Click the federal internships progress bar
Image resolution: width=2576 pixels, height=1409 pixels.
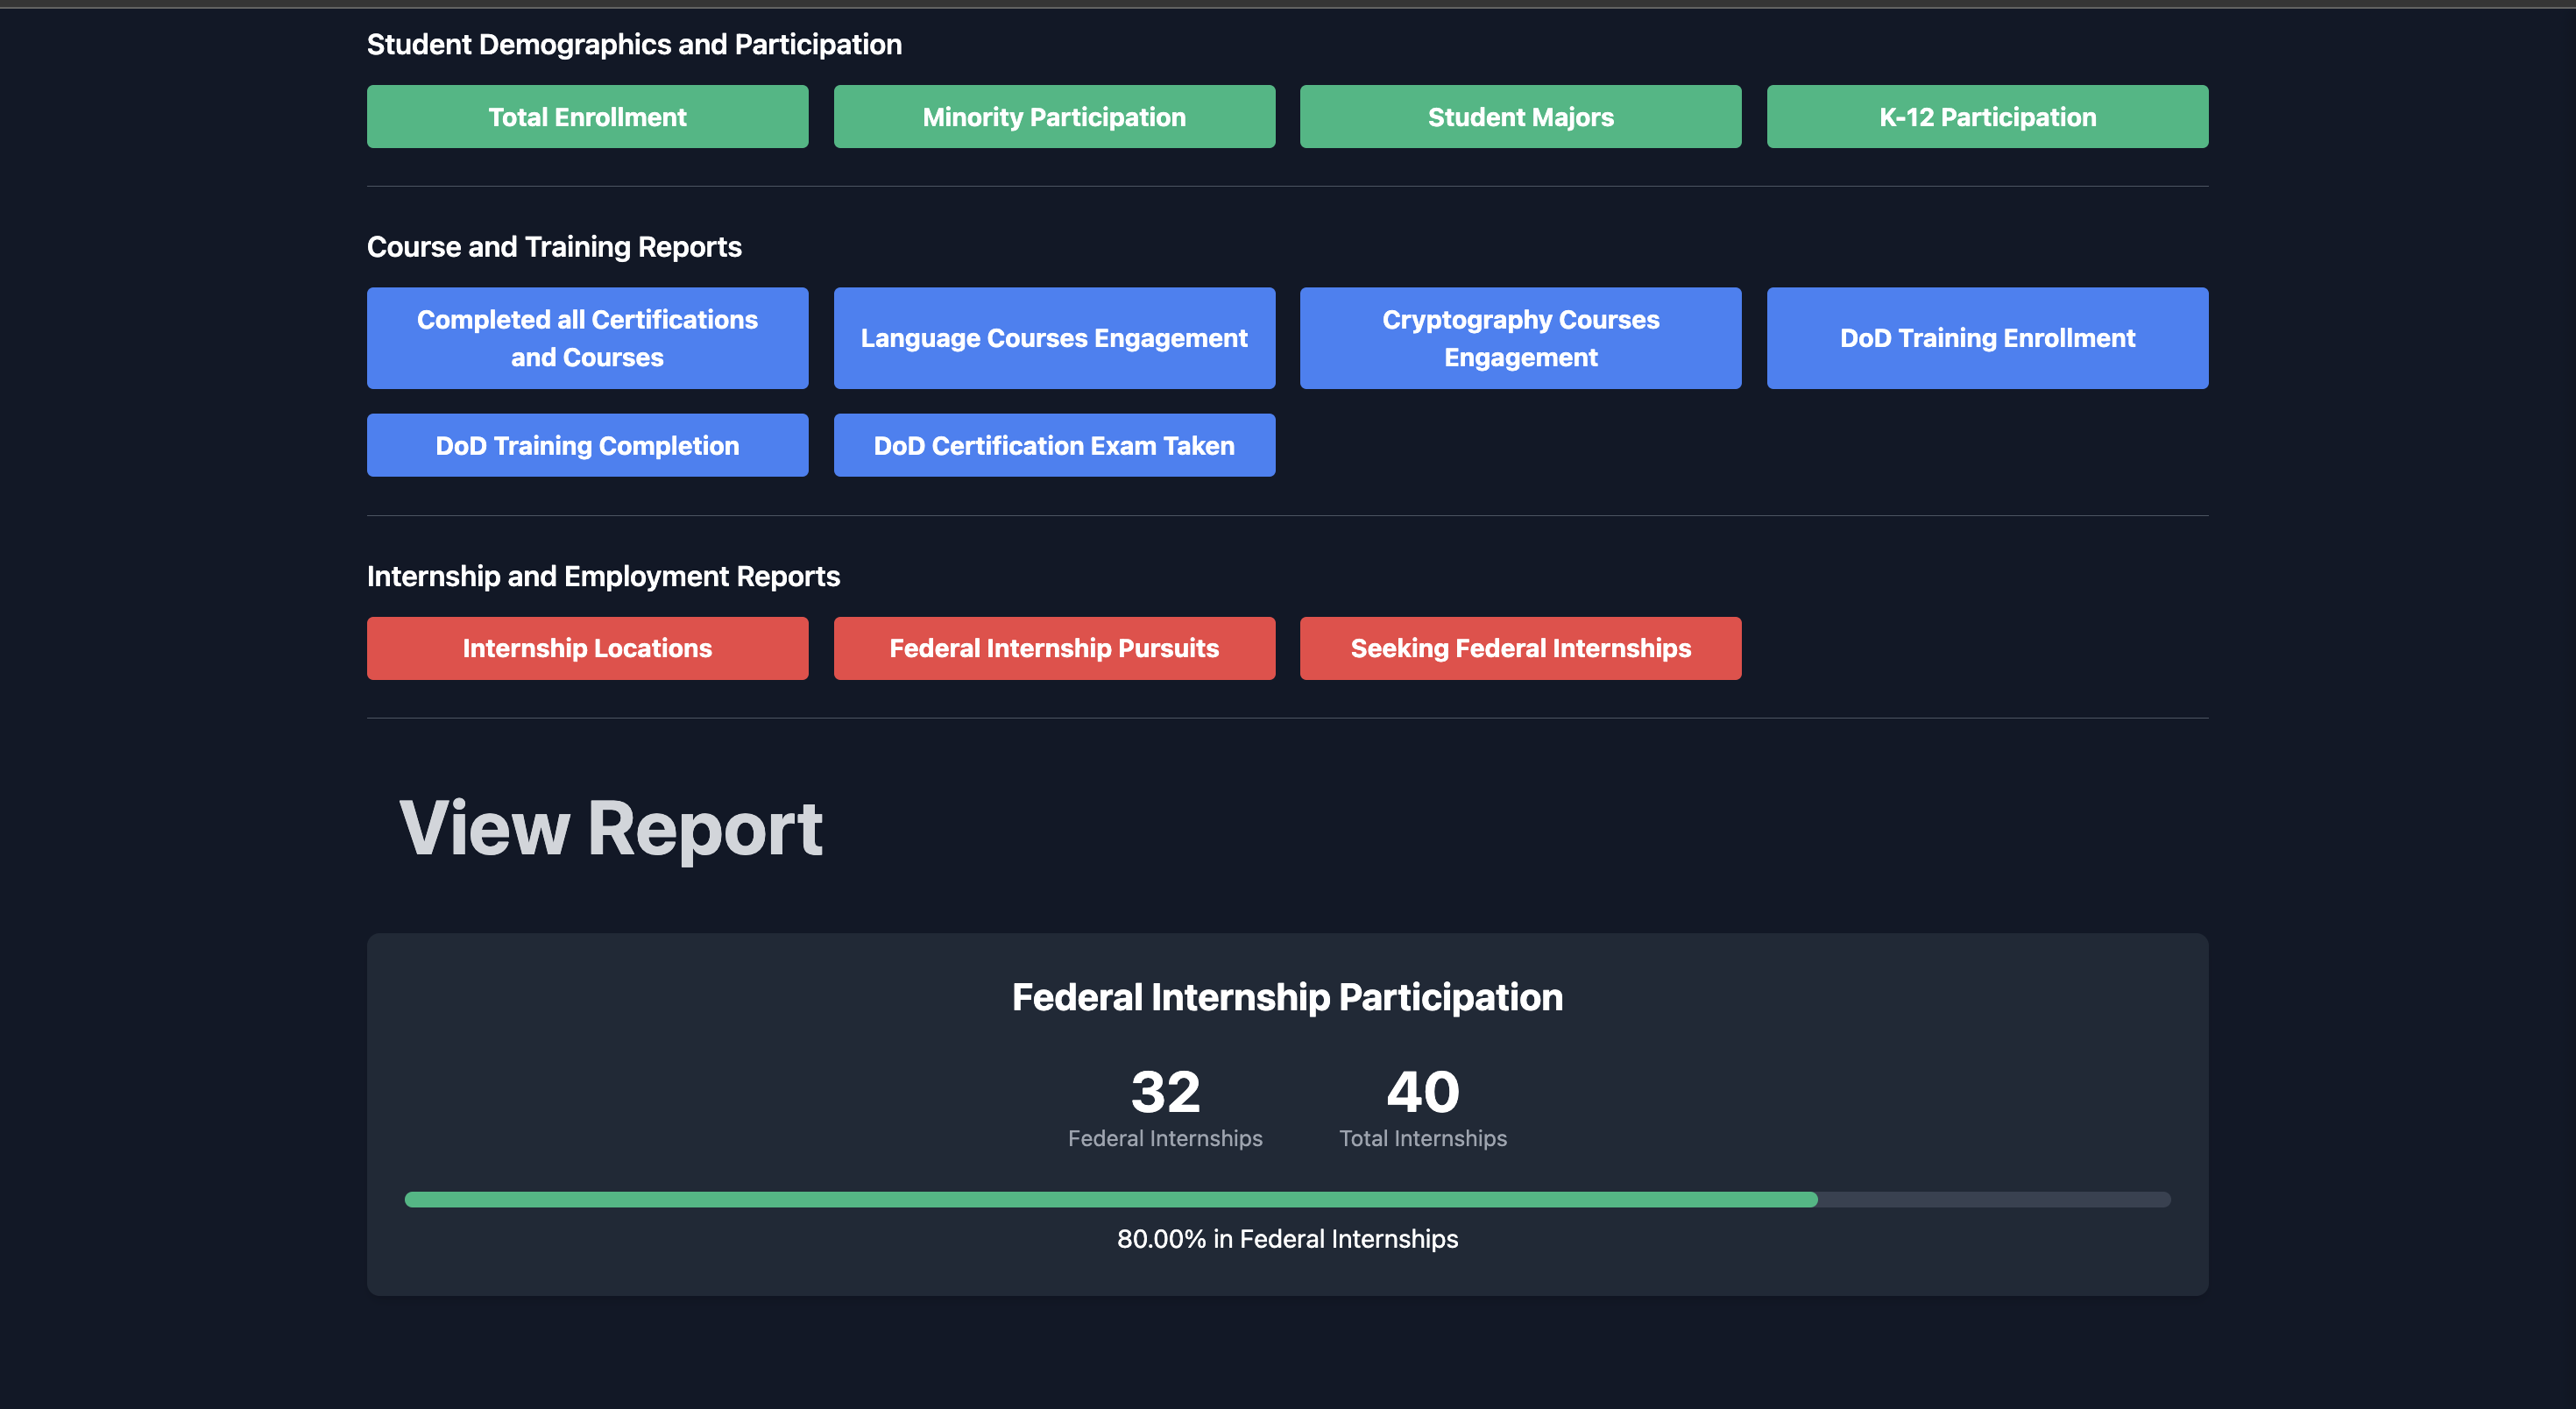(1287, 1199)
